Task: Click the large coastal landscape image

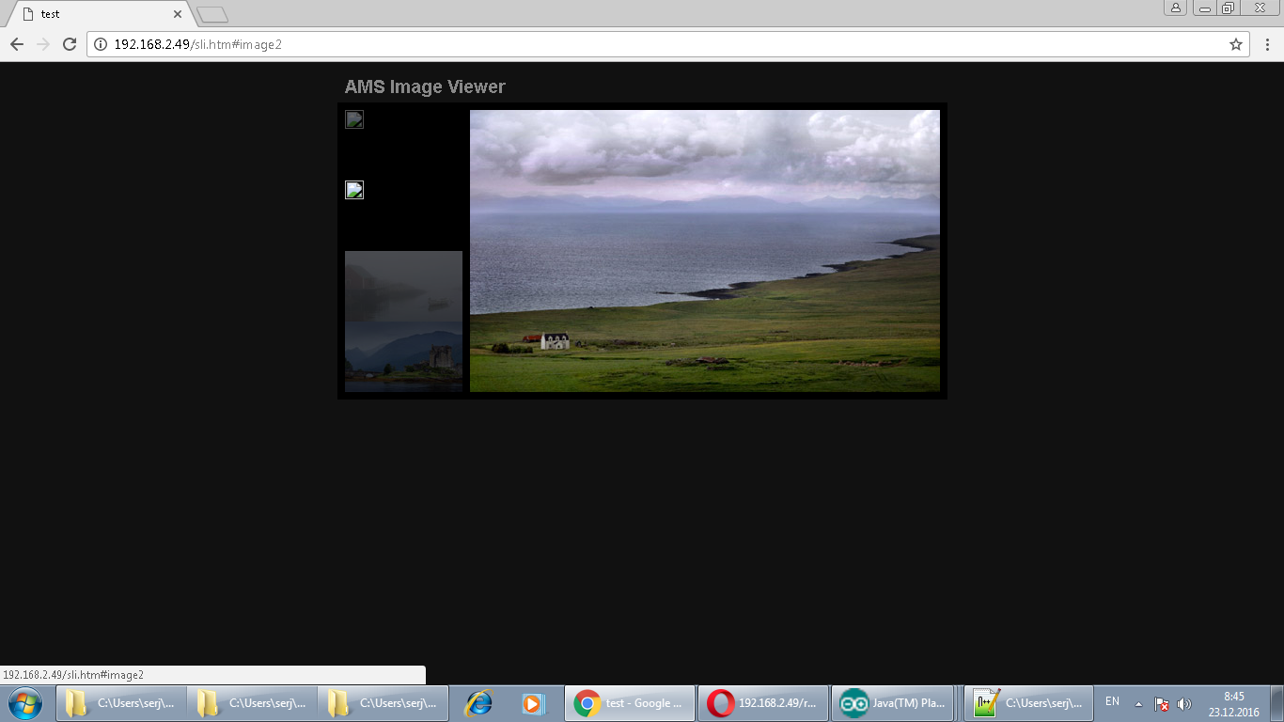Action: click(x=705, y=251)
